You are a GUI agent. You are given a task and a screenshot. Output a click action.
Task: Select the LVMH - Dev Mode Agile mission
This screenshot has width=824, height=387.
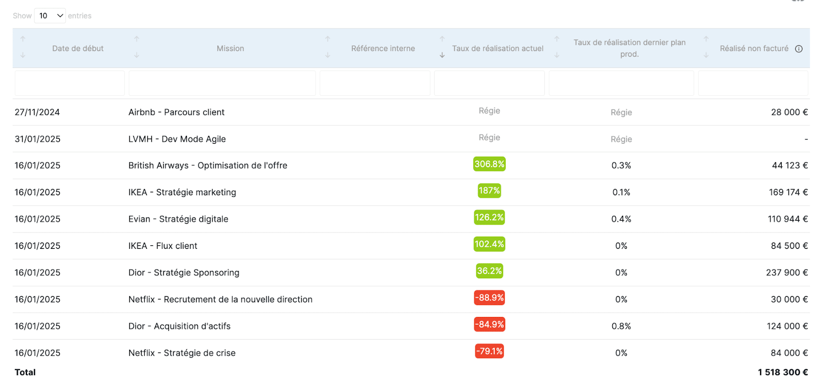click(177, 139)
